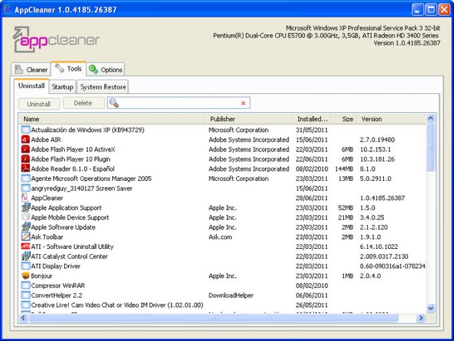The width and height of the screenshot is (454, 341).
Task: Click the horizontal scrollbar thumb
Action: [x=213, y=318]
